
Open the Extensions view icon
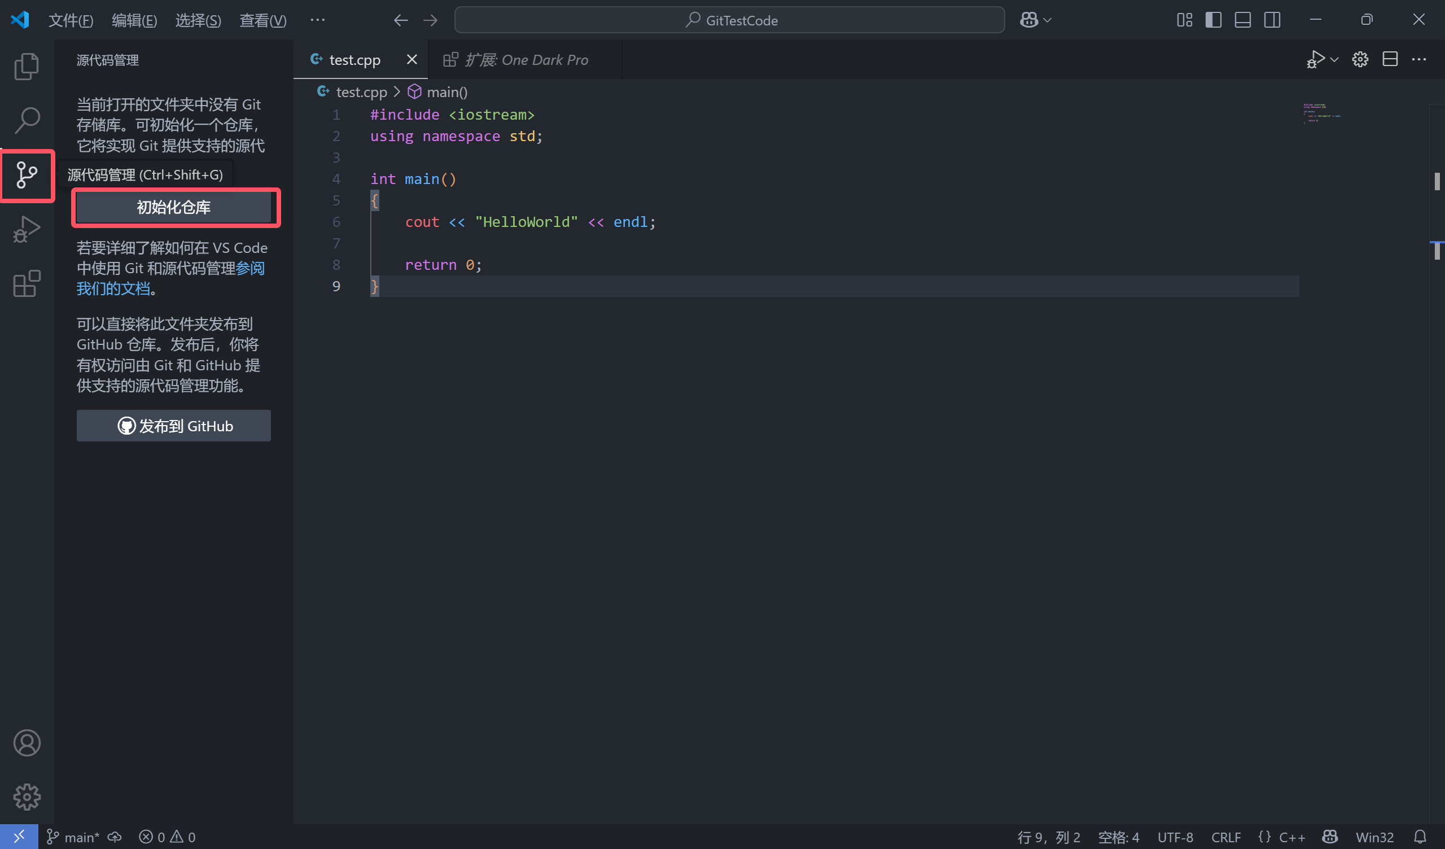(27, 283)
